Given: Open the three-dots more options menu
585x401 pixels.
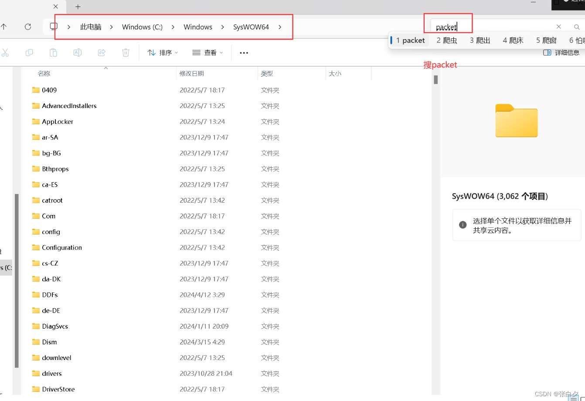Looking at the screenshot, I should pyautogui.click(x=244, y=53).
